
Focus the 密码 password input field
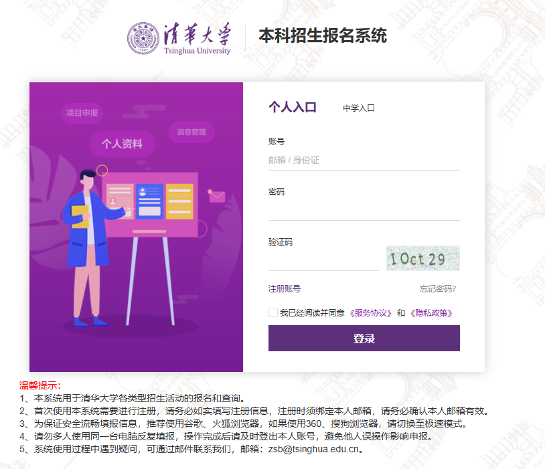[x=364, y=210]
